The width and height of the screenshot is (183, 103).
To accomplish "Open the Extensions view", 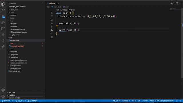I will [3, 29].
